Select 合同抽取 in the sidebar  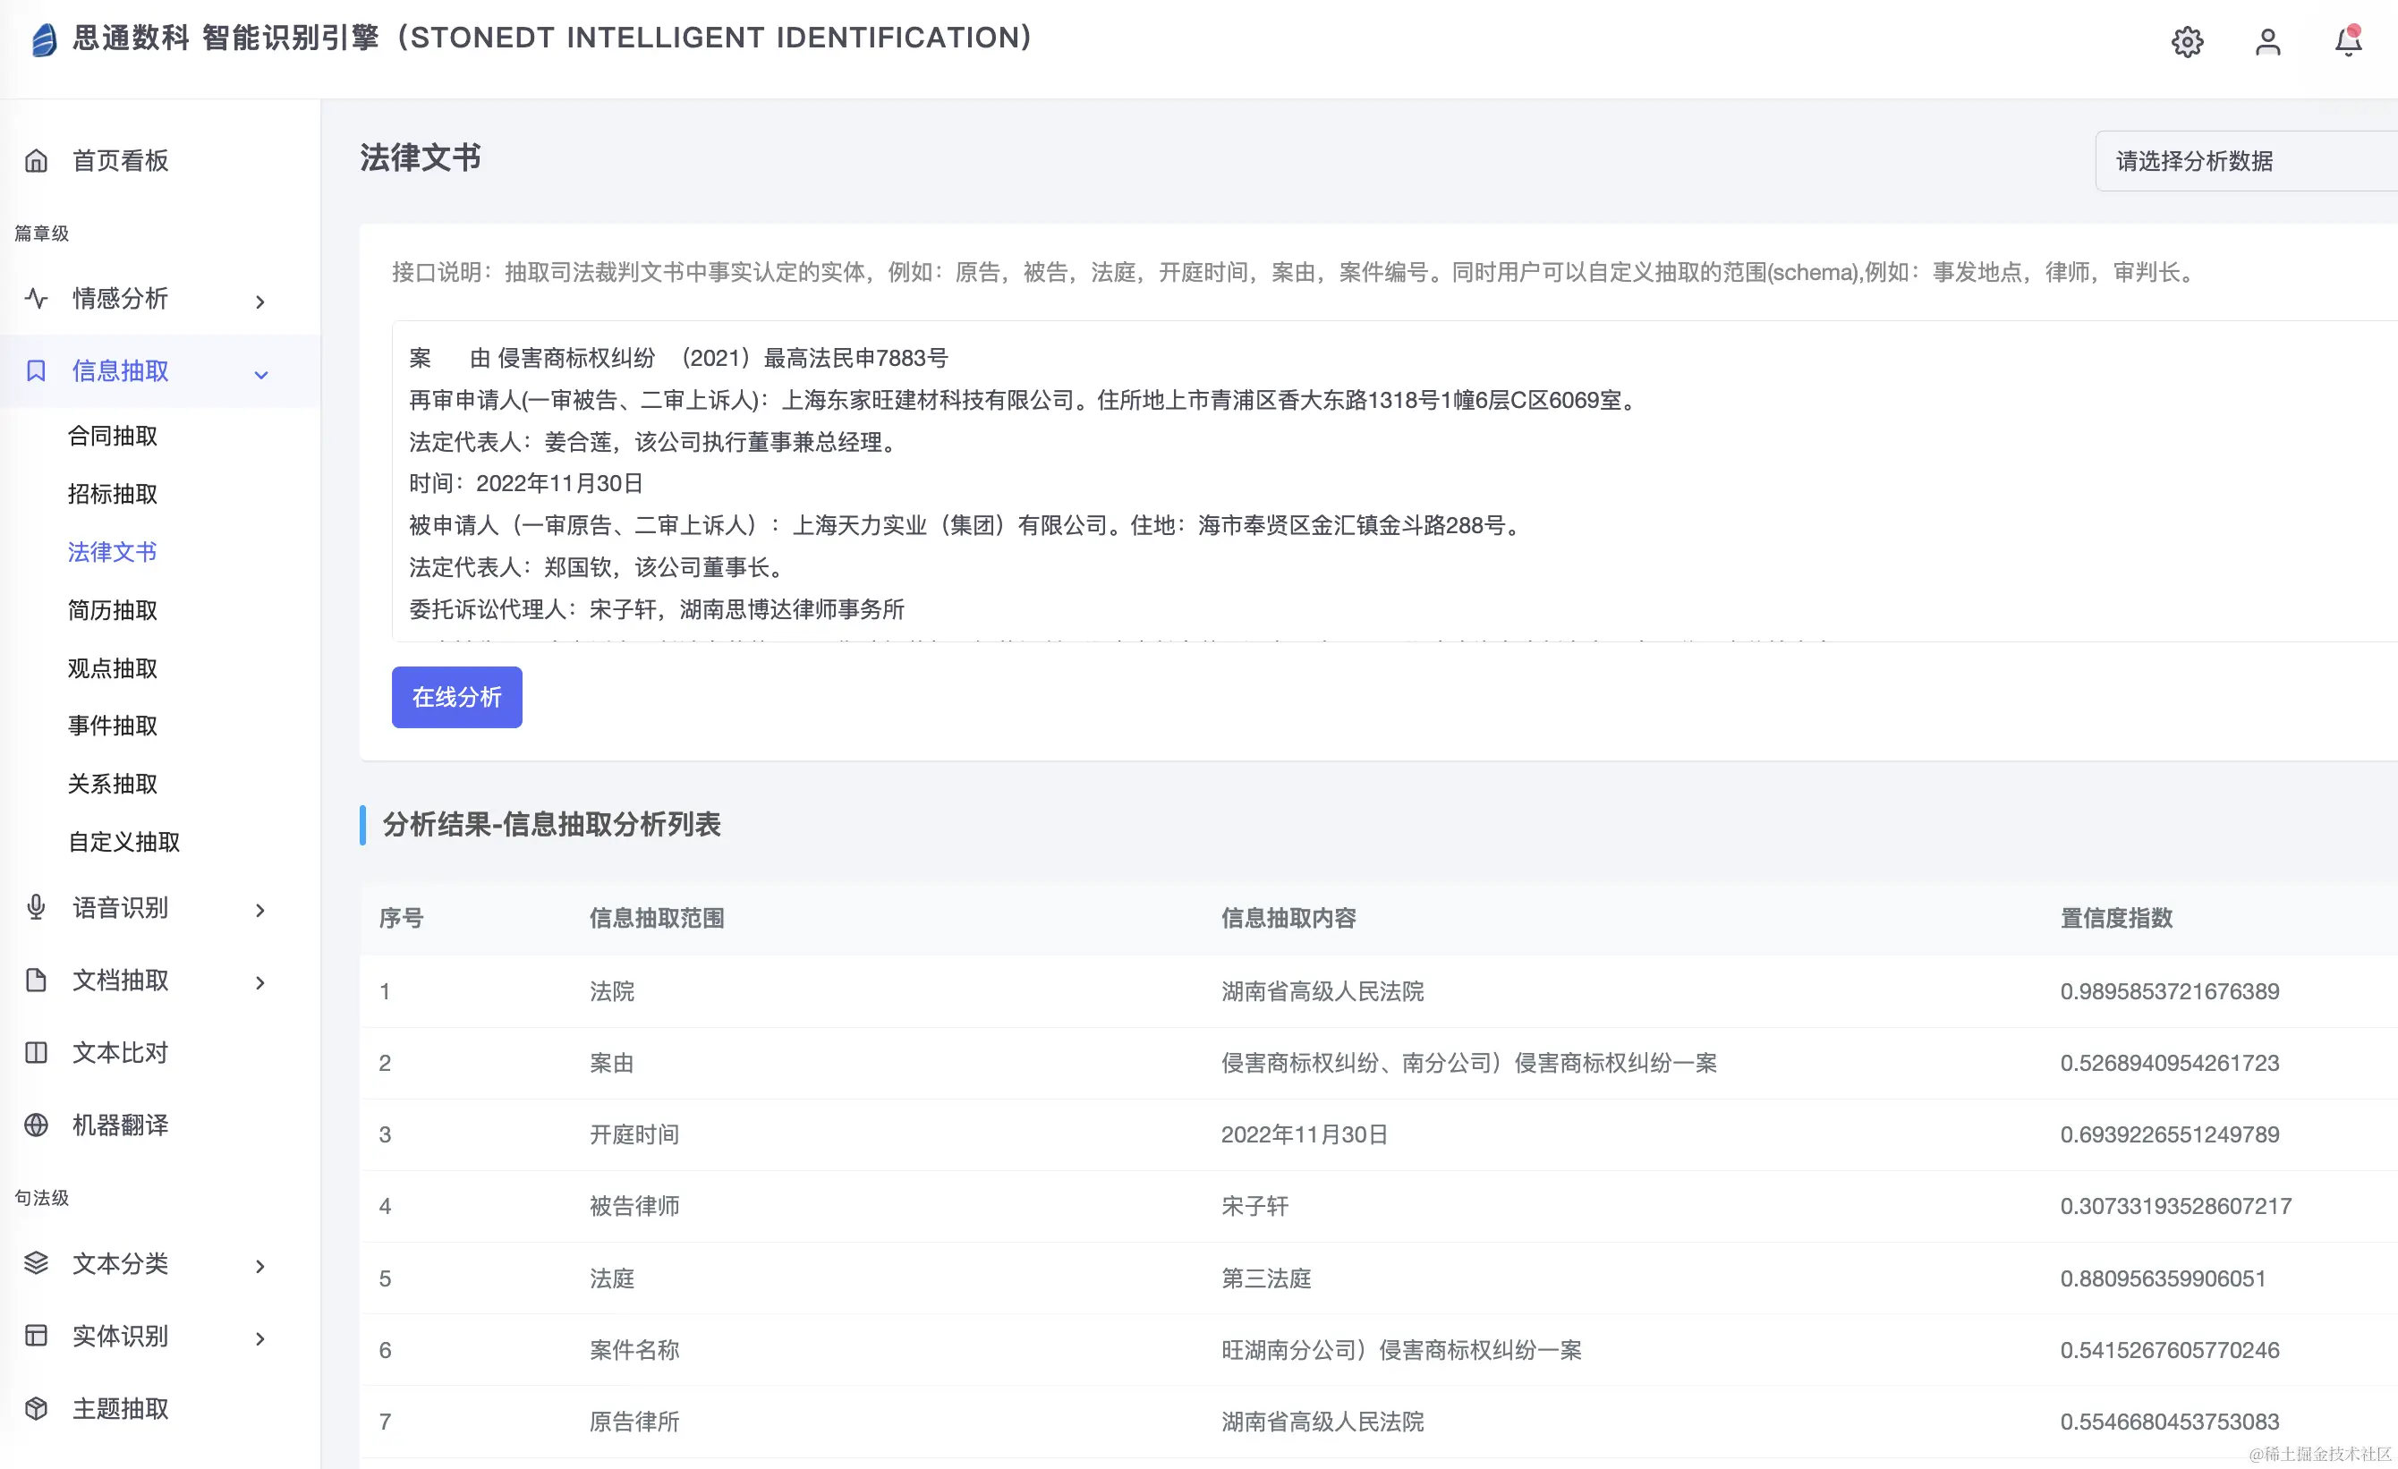pyautogui.click(x=113, y=436)
